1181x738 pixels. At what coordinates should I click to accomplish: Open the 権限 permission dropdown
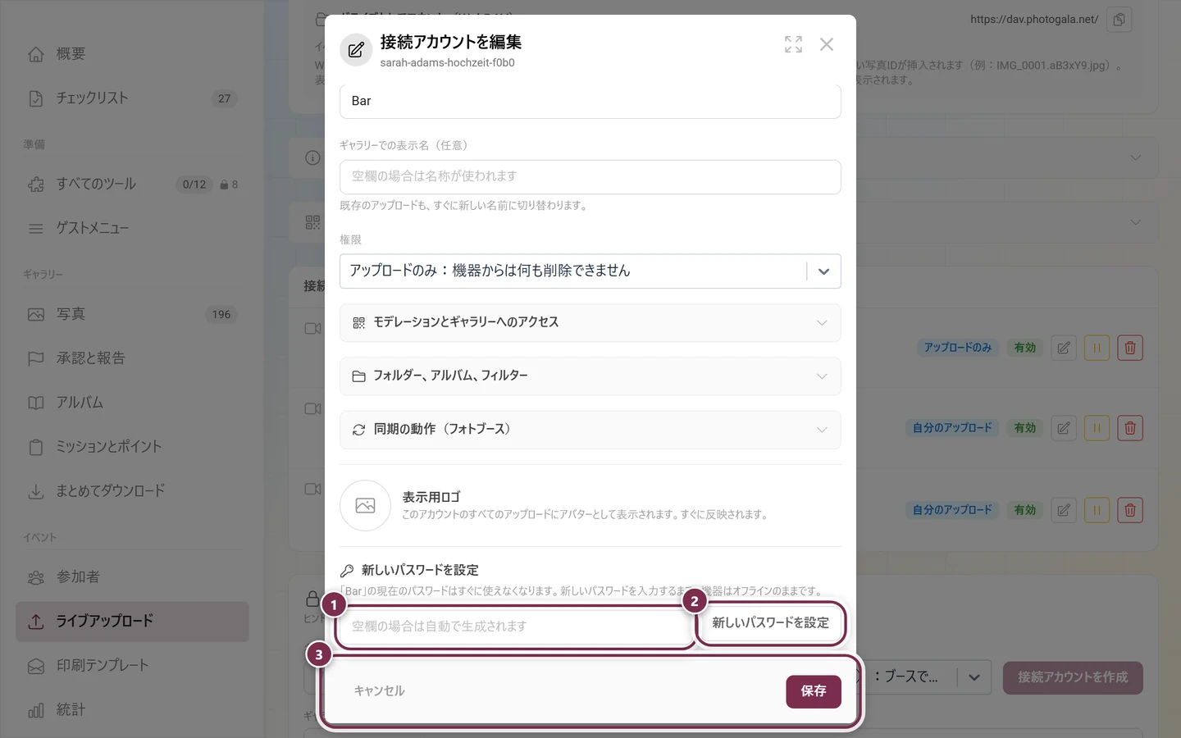(590, 271)
